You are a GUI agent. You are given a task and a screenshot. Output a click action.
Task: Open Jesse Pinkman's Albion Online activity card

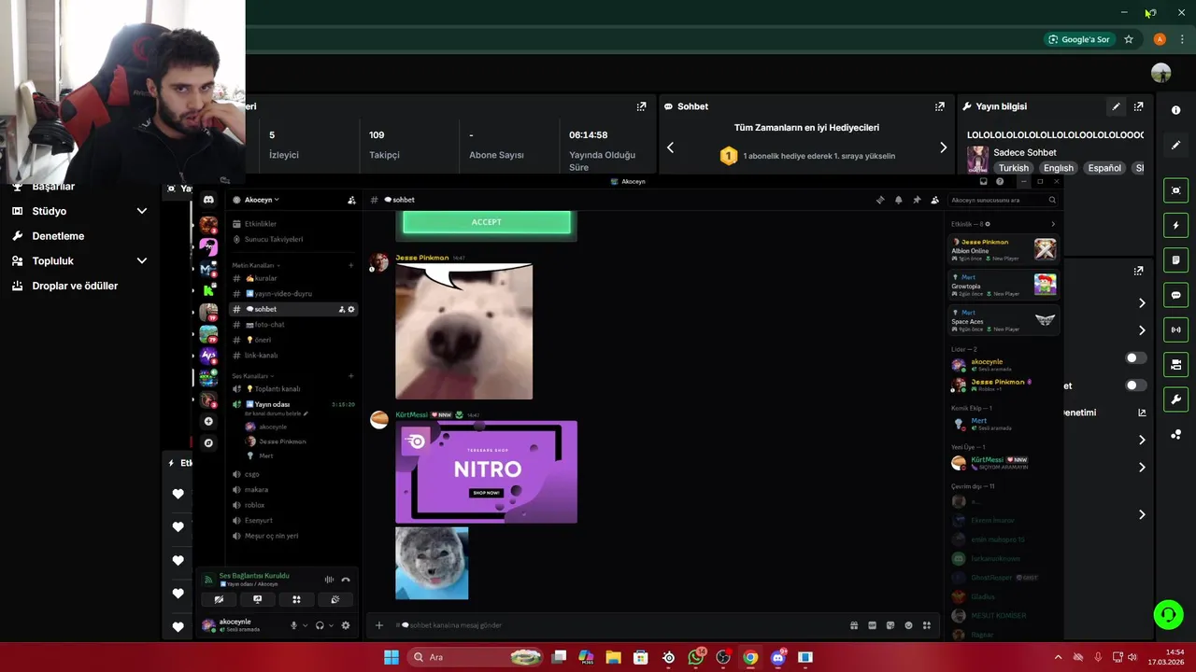1004,249
